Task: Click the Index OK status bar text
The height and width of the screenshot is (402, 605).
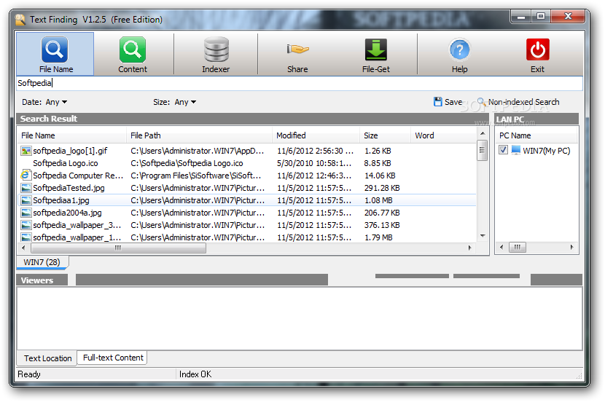Action: click(x=195, y=374)
